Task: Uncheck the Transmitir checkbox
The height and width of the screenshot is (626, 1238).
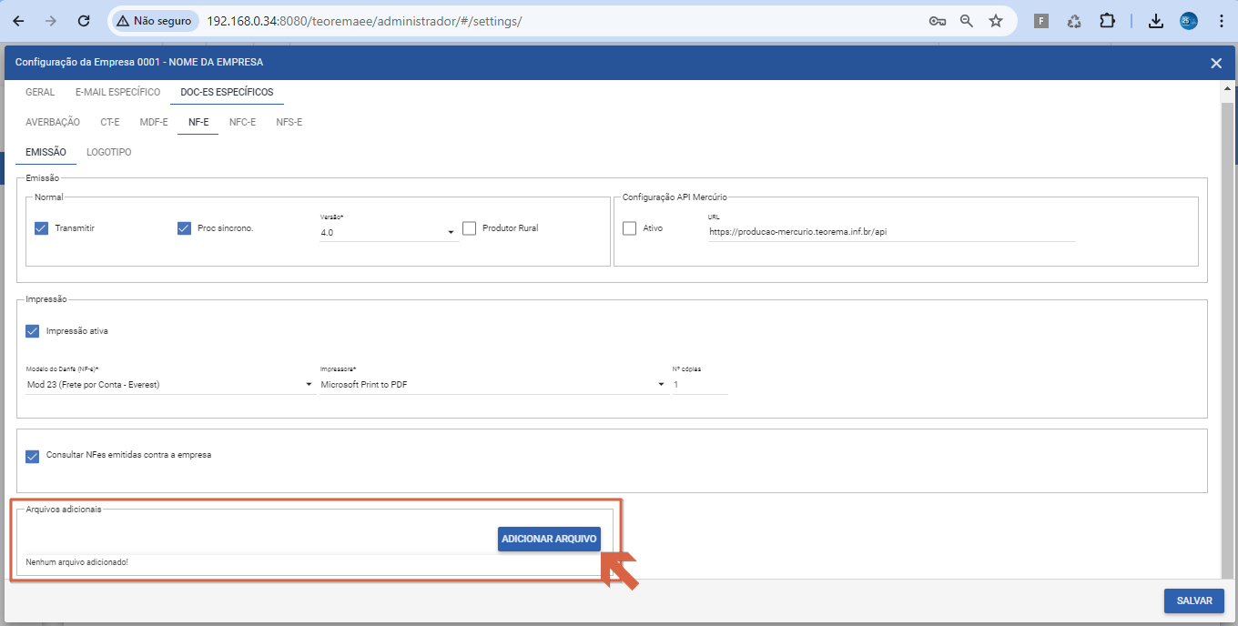Action: coord(41,228)
